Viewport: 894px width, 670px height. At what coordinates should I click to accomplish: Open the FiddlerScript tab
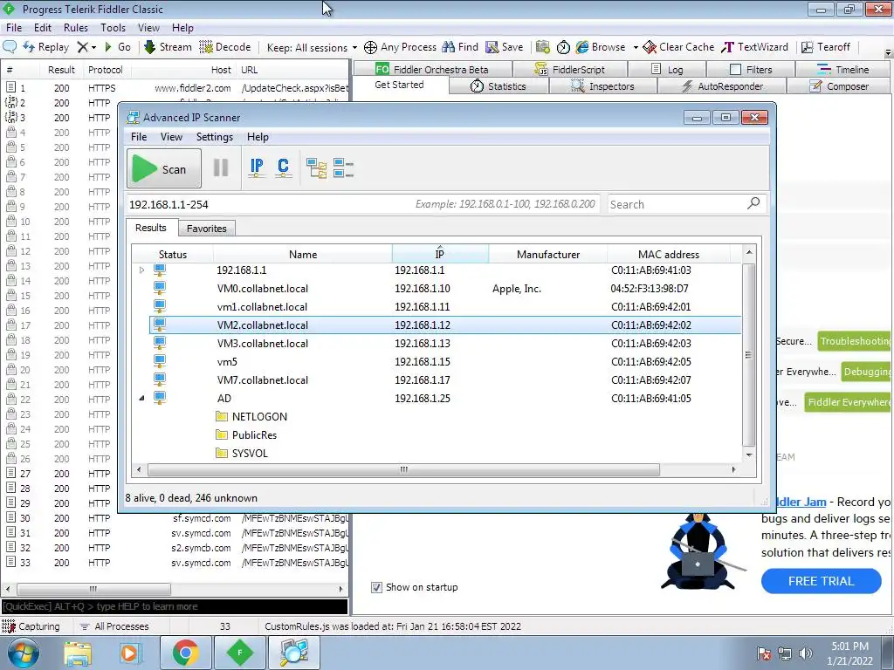pos(569,70)
